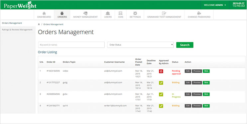Click Order ID #2008504596
247x124 pixels.
[53, 94]
